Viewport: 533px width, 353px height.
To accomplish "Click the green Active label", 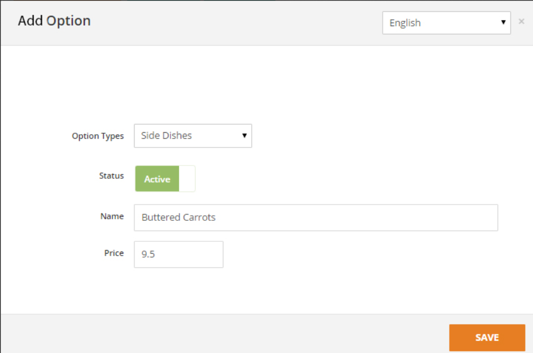I will point(157,179).
